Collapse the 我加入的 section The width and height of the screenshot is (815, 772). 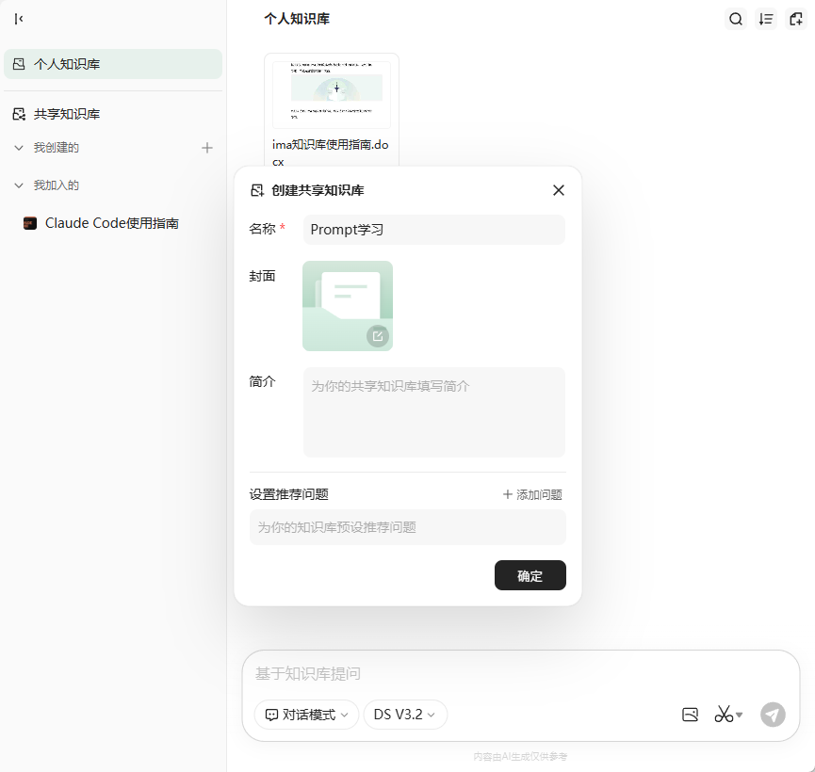[x=19, y=185]
